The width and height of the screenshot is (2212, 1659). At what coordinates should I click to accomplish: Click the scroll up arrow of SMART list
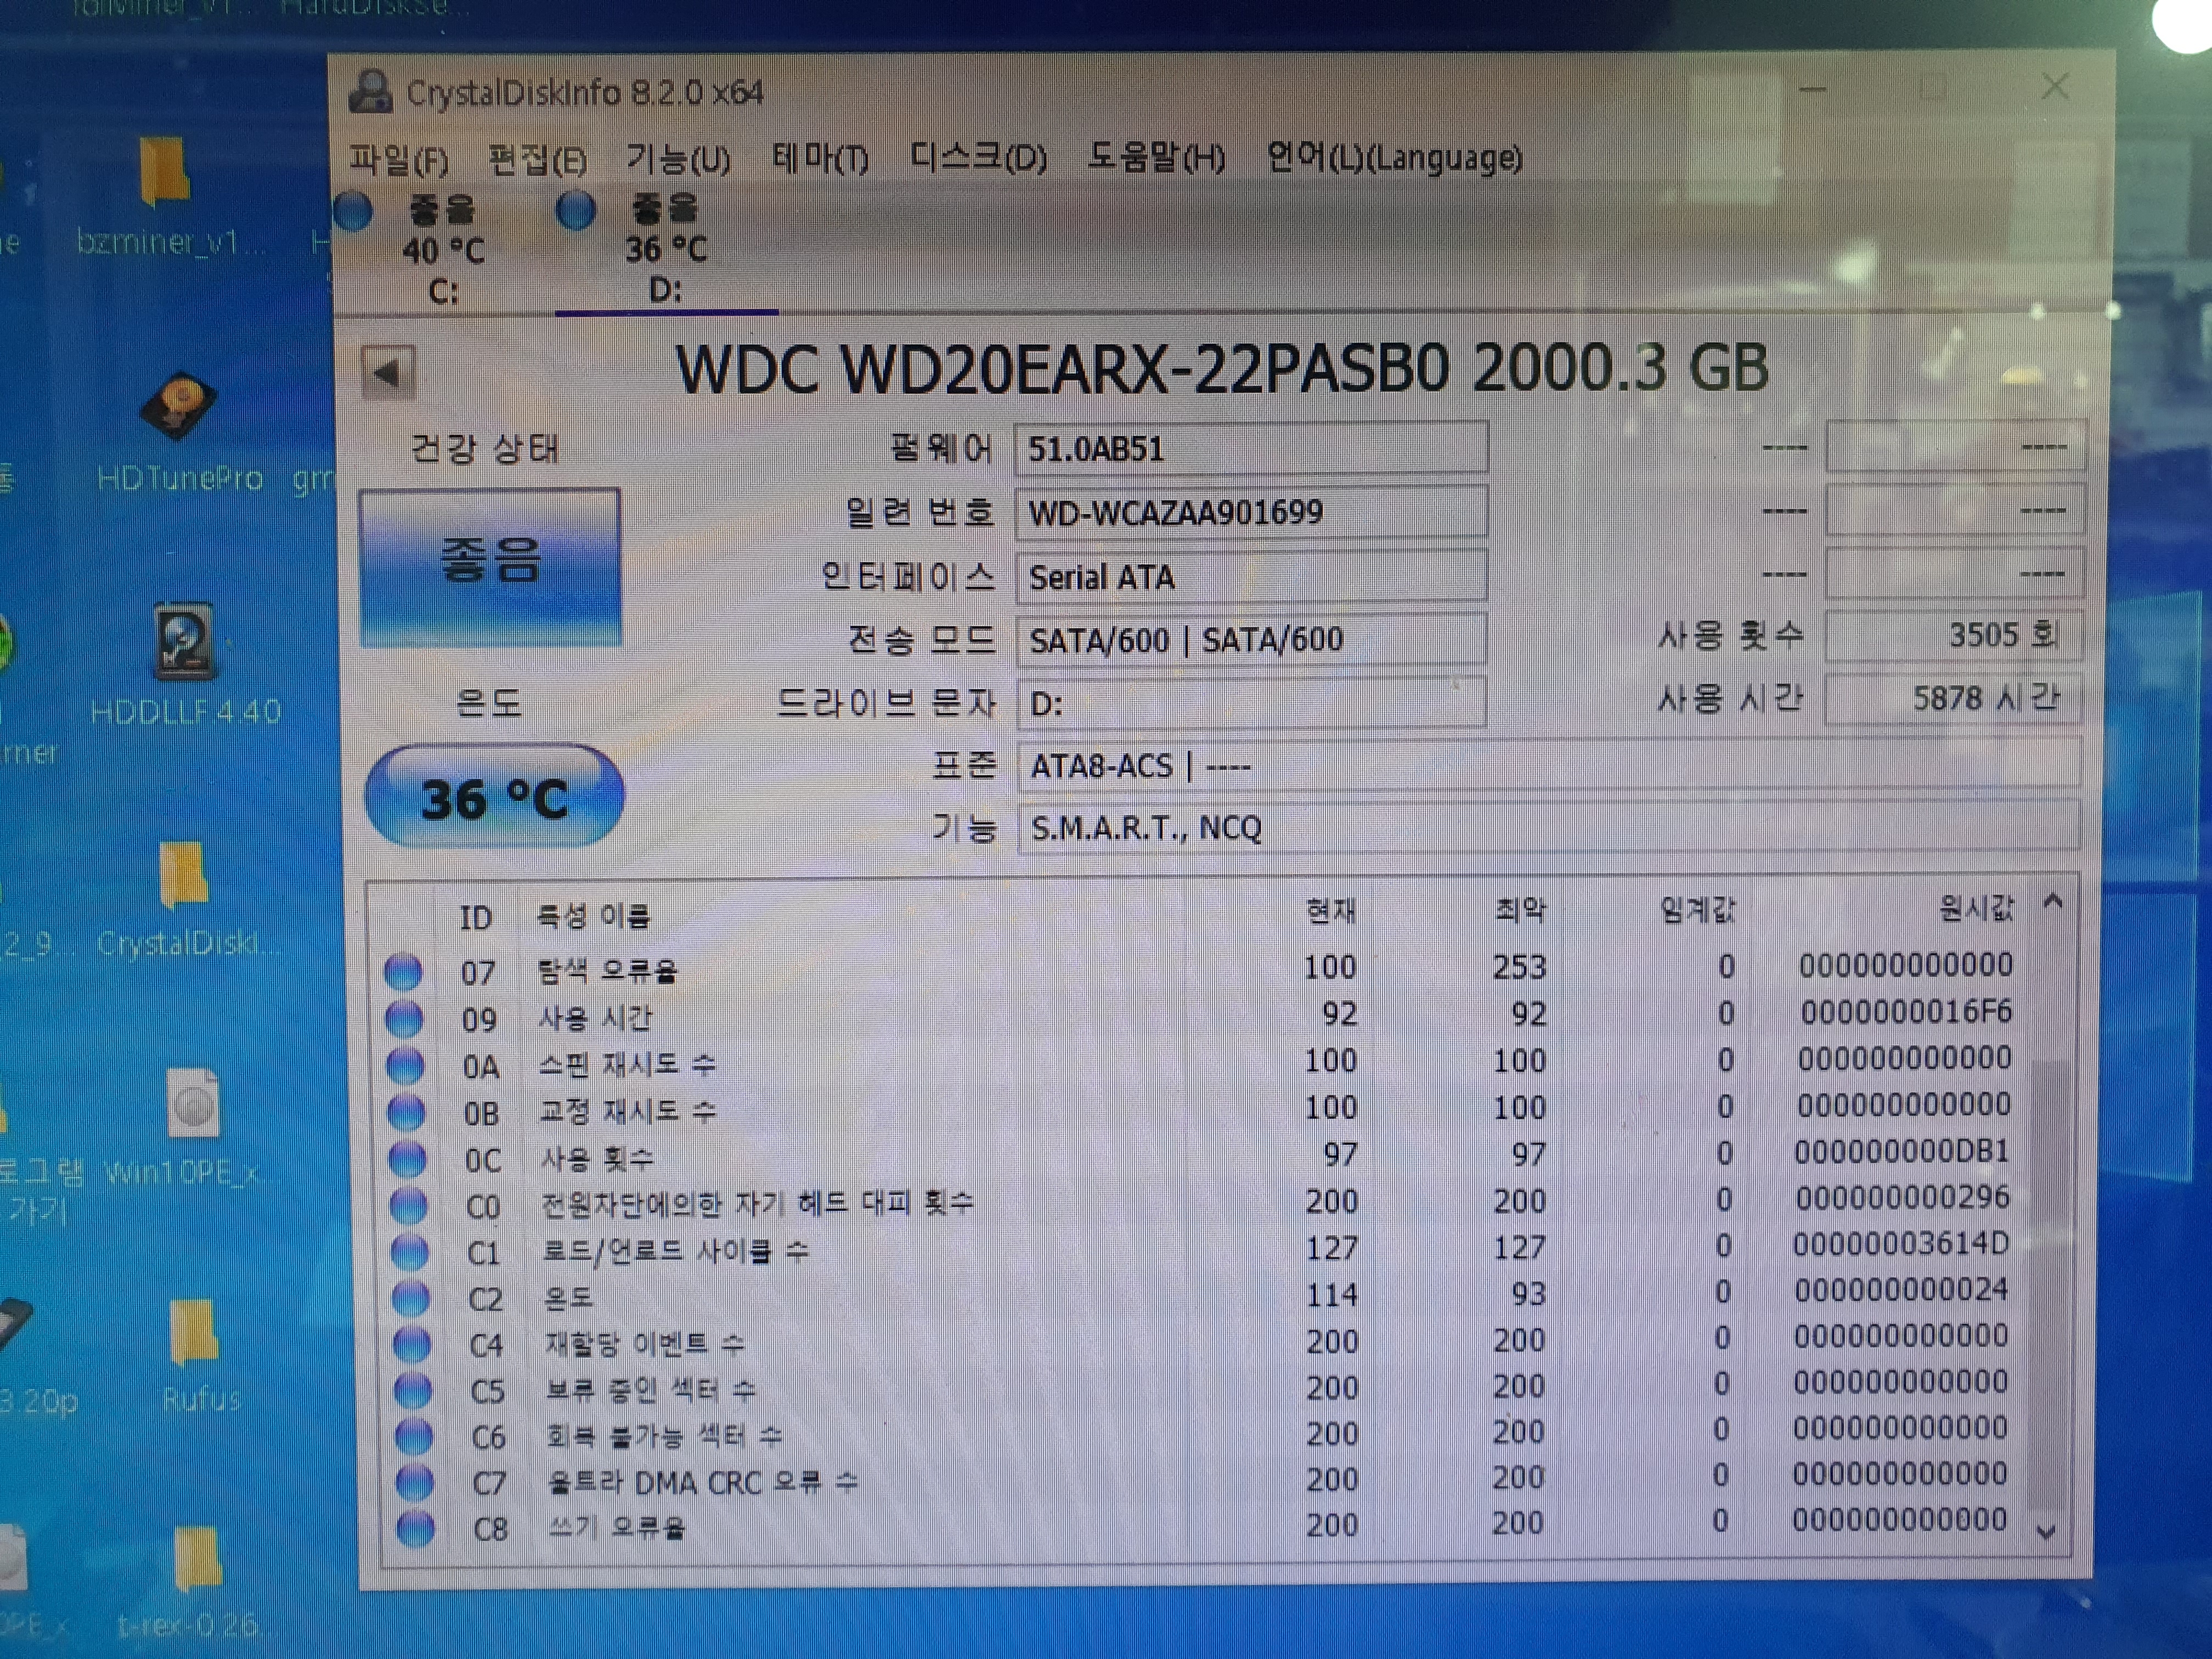[2054, 902]
